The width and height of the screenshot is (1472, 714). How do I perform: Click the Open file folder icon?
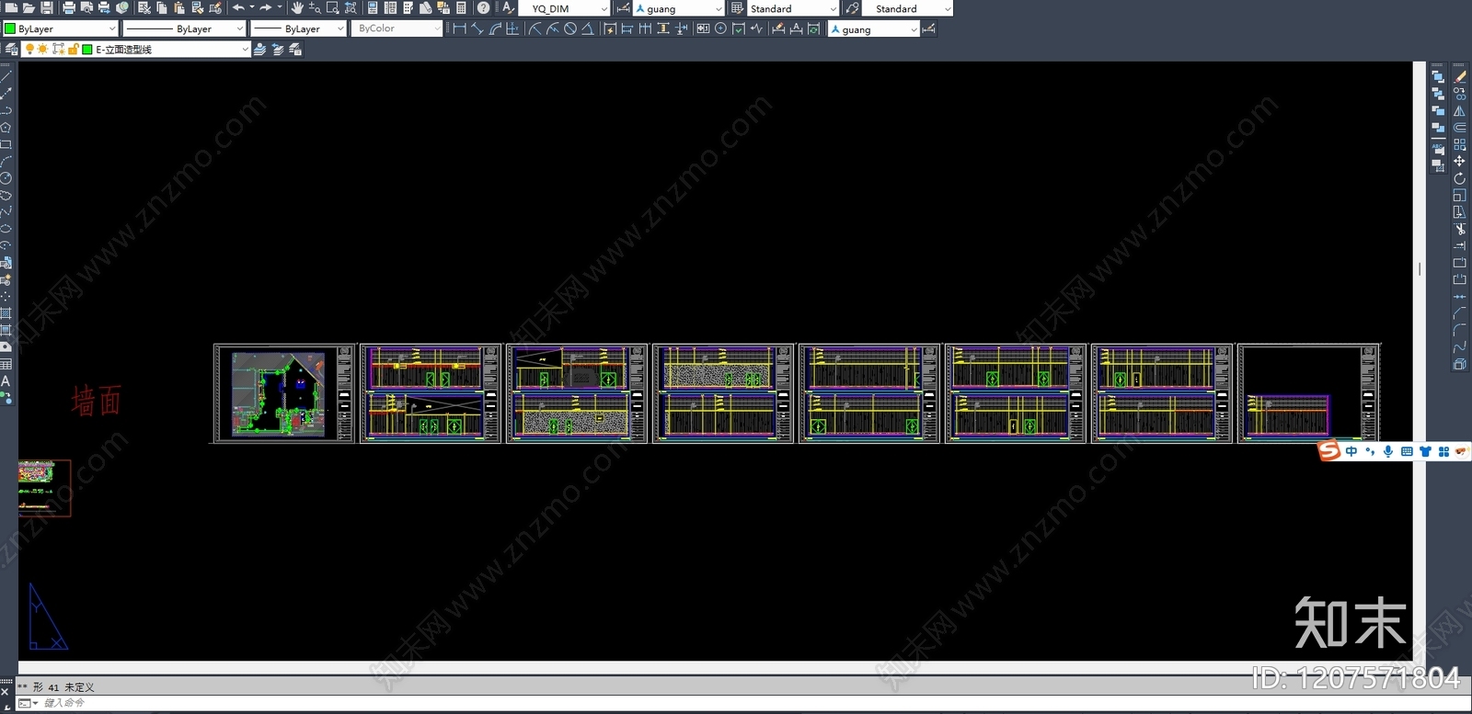29,7
